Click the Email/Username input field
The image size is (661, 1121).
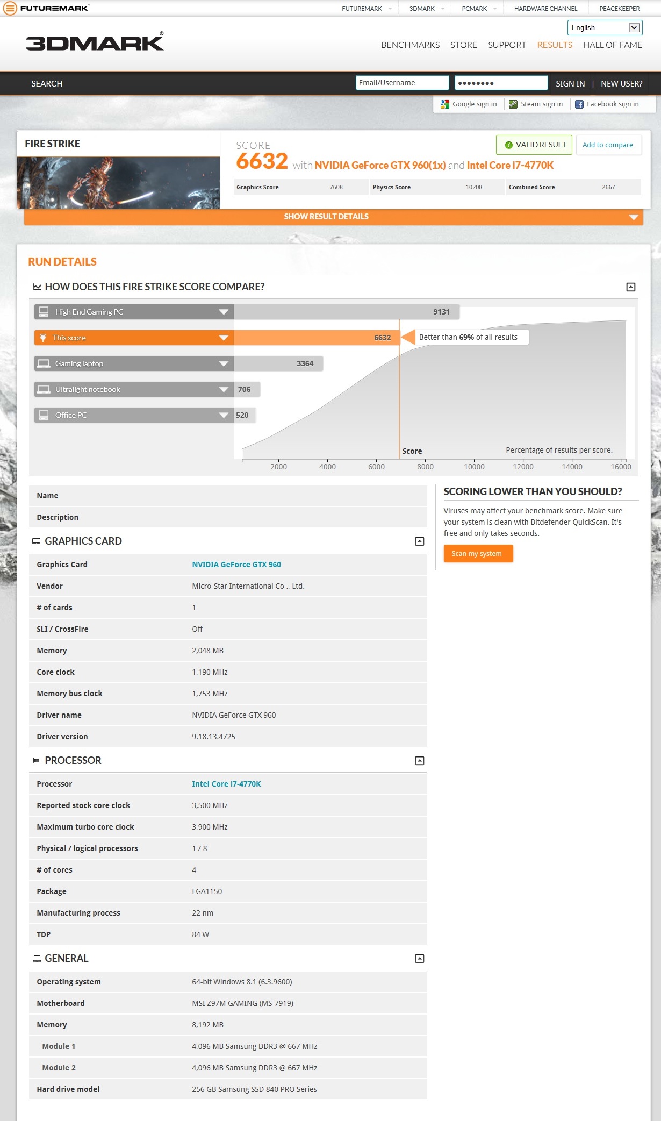(x=402, y=83)
